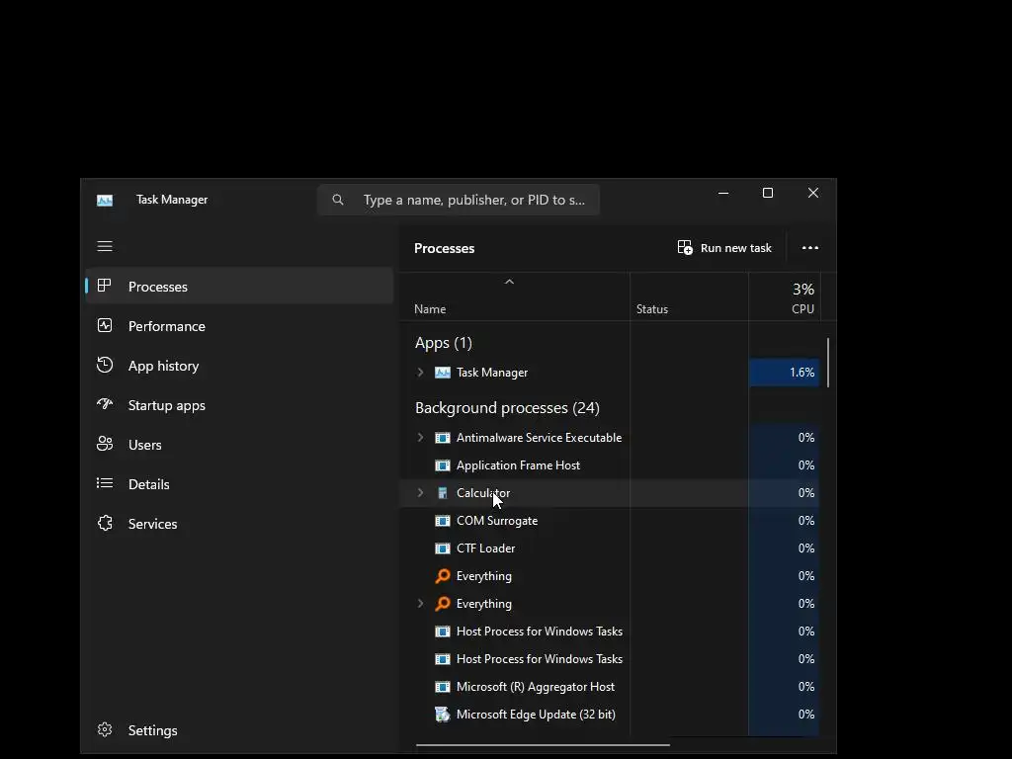The height and width of the screenshot is (759, 1012).
Task: Click the three-dot more options icon
Action: [810, 248]
